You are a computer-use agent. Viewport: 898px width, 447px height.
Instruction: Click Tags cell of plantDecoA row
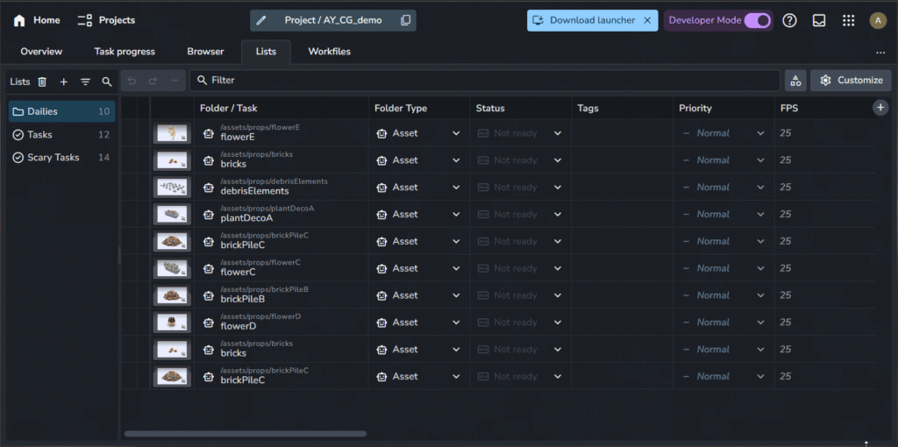(623, 214)
